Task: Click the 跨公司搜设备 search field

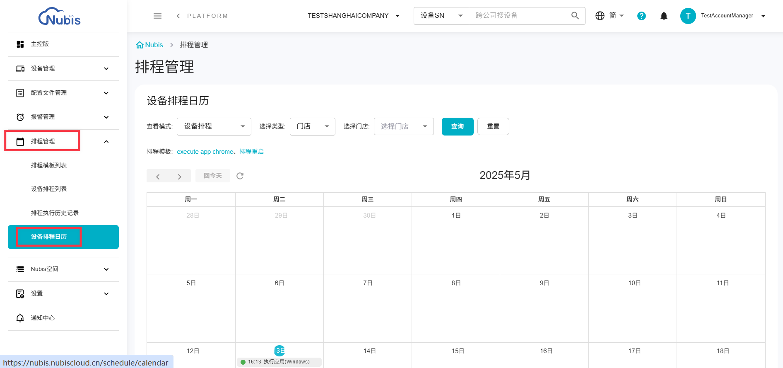Action: pos(520,16)
